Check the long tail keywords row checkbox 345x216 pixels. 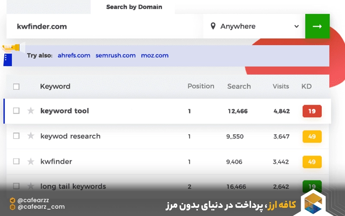point(16,186)
